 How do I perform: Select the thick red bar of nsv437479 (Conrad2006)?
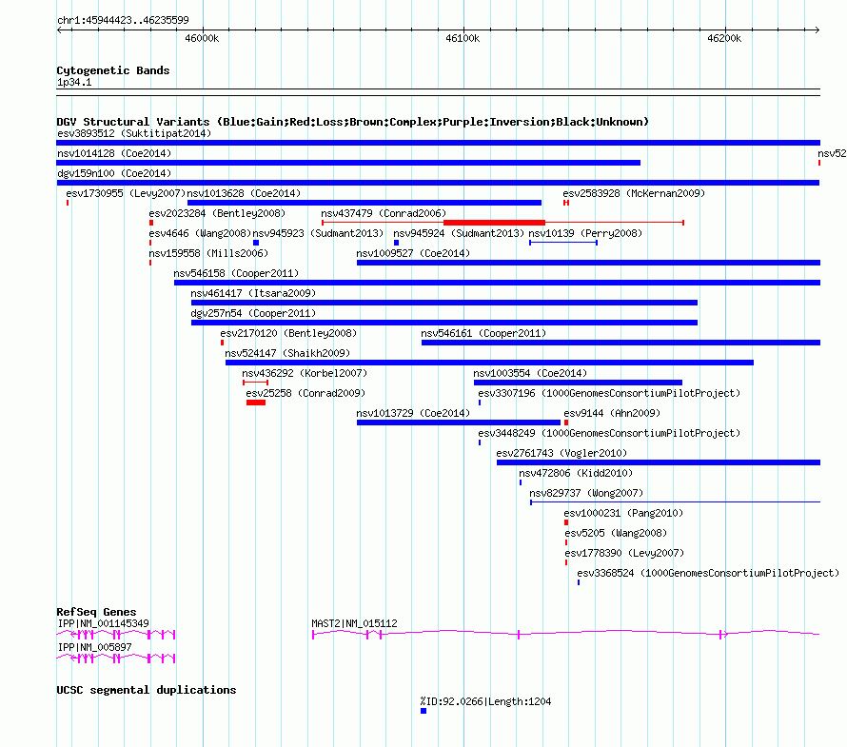click(494, 223)
